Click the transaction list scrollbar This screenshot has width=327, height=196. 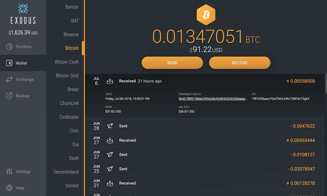coord(326,84)
